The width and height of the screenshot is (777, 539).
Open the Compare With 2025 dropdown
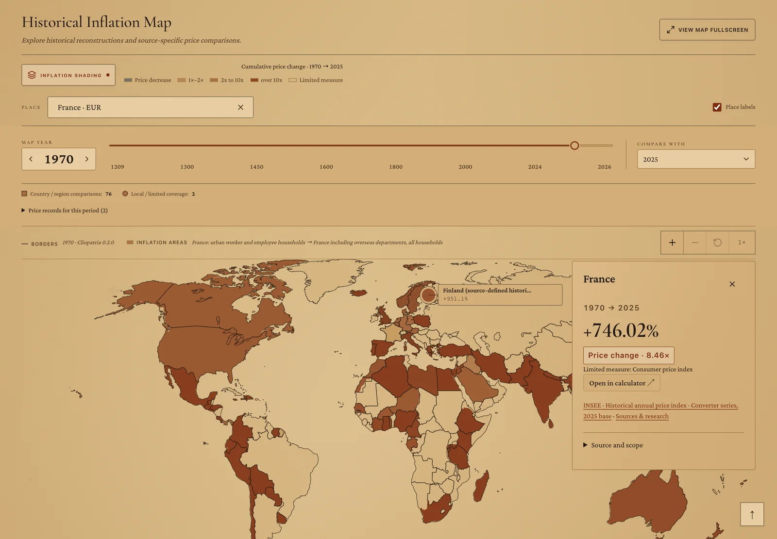[696, 159]
